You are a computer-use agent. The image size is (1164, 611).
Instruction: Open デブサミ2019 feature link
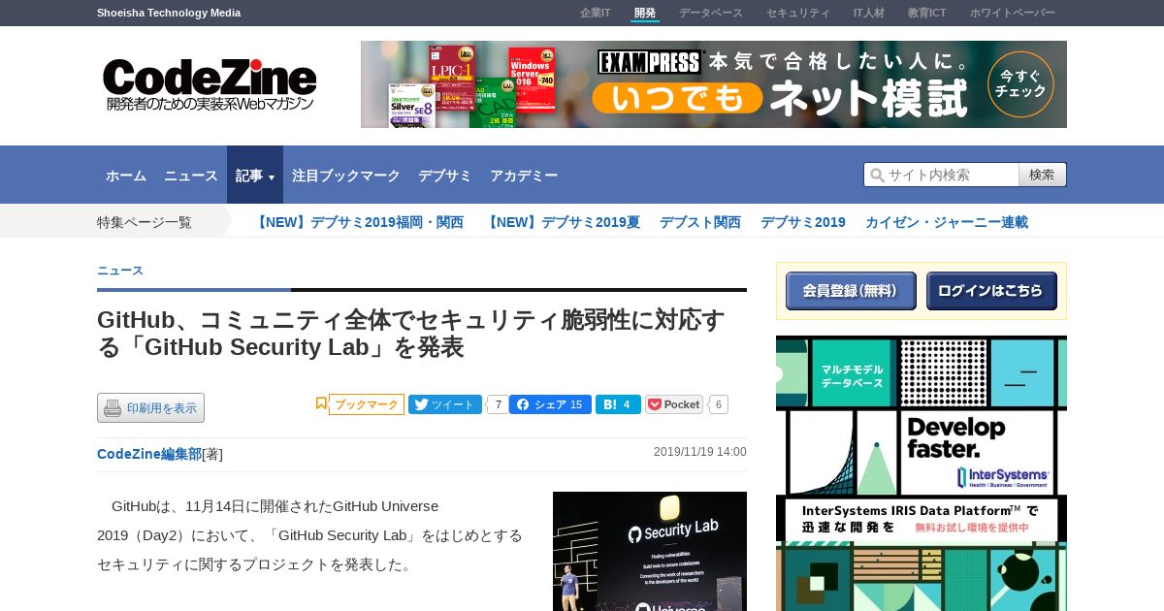click(803, 222)
